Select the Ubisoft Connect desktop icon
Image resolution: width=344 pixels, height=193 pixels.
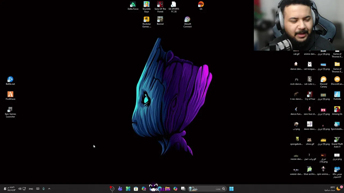point(187,22)
